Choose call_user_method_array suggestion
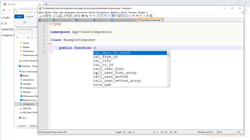This screenshot has height=140, width=250. [x=130, y=80]
